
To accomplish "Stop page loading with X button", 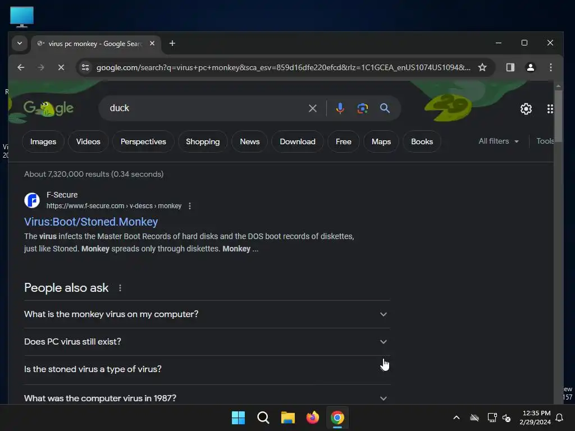I will (61, 67).
